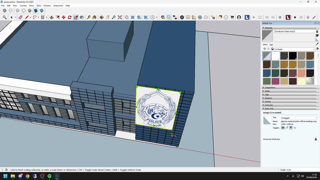Open the In Model library dropdown
Viewport: 320px width, 180px height.
click(x=294, y=49)
